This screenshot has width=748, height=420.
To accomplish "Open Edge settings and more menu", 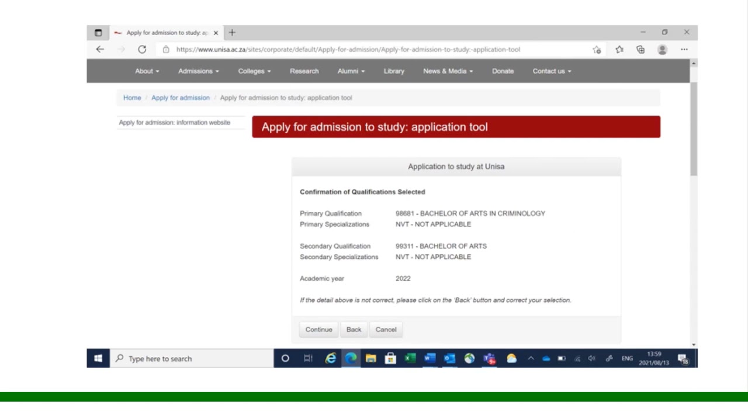I will [684, 50].
